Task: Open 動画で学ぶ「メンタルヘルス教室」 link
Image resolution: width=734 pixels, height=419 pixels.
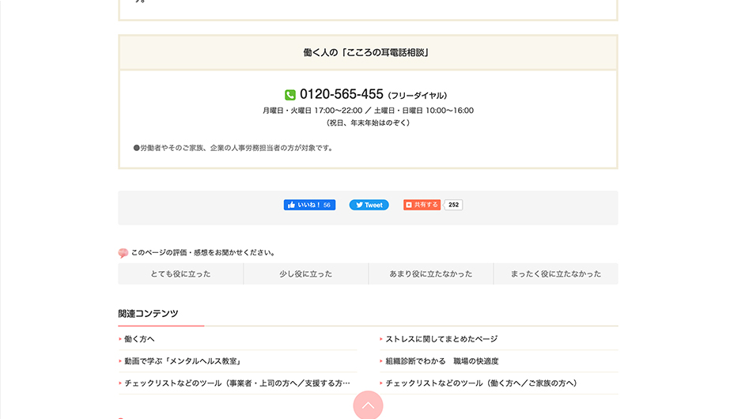Action: tap(182, 361)
